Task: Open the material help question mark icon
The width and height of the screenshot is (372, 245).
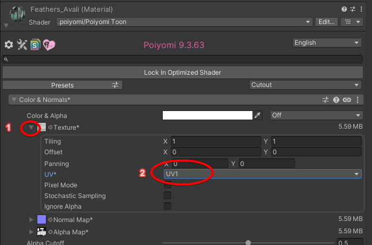Action: [344, 10]
